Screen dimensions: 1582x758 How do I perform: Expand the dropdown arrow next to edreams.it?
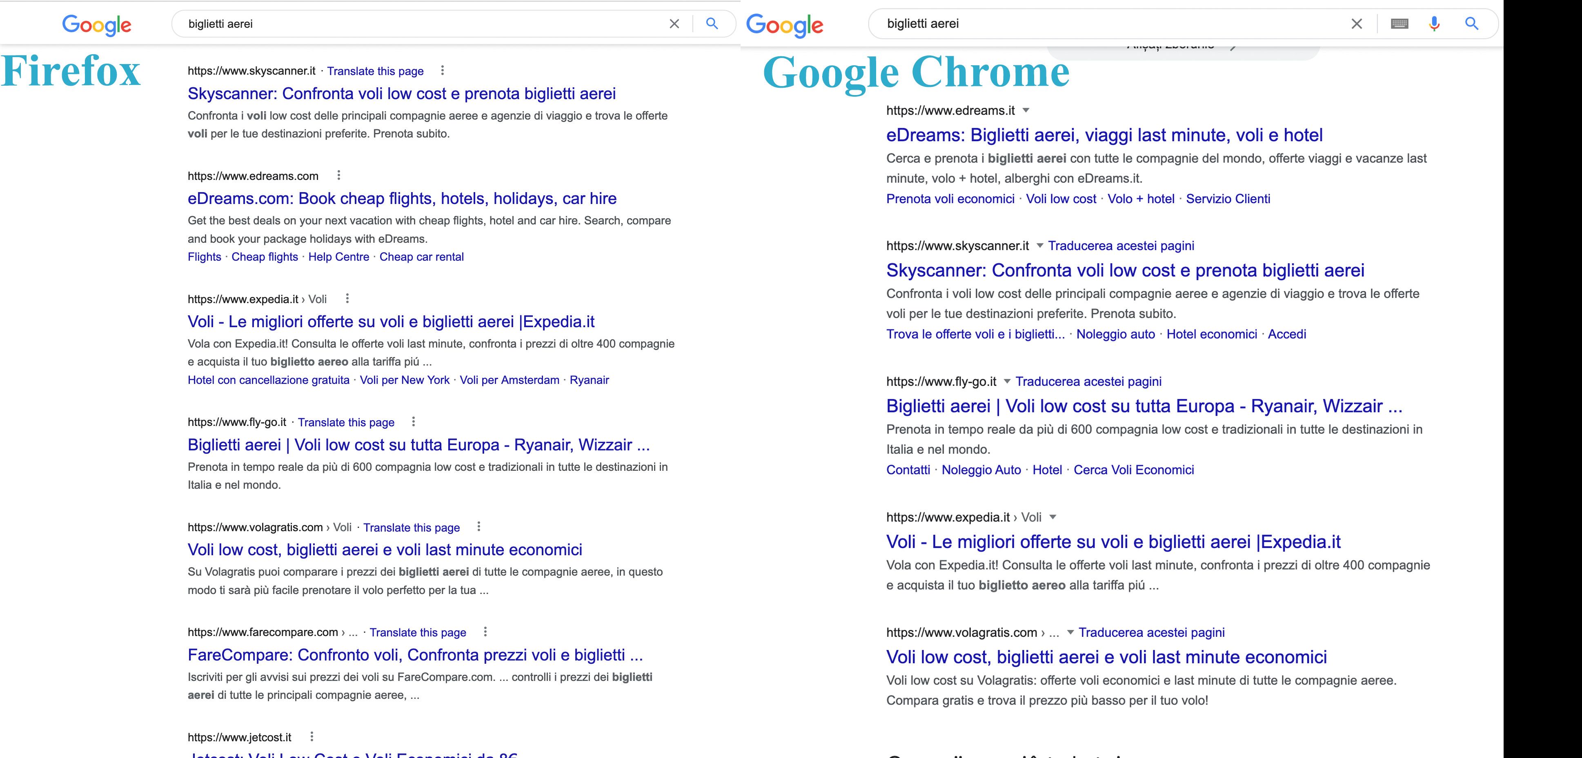coord(1026,111)
